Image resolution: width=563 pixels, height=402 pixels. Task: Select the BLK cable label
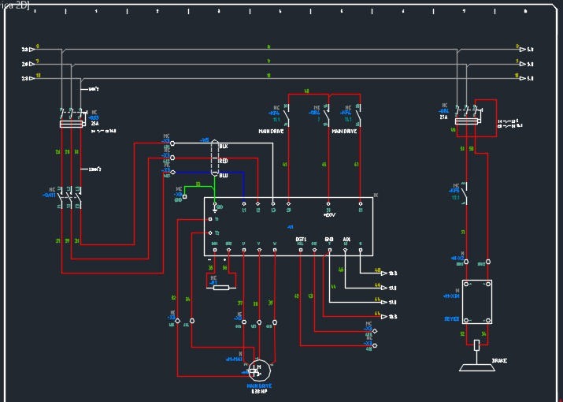pos(224,147)
